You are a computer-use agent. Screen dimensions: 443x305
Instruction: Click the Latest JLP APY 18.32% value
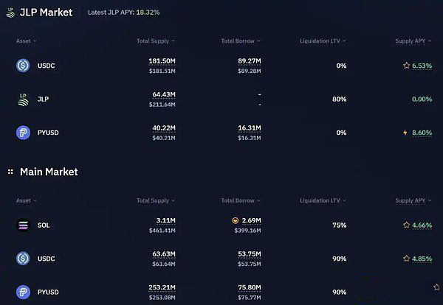coord(148,13)
